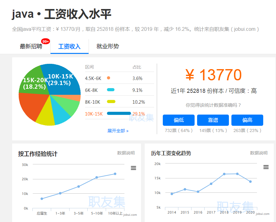Click the 149票（13%）vote count
This screenshot has height=222, width=276.
[213, 130]
